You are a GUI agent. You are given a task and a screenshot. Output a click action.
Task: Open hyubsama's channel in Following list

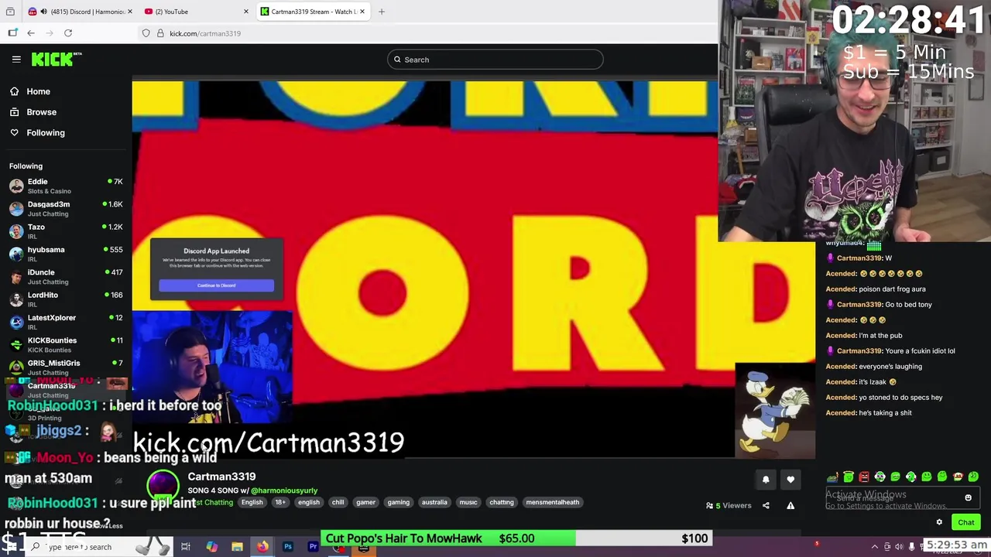click(66, 254)
